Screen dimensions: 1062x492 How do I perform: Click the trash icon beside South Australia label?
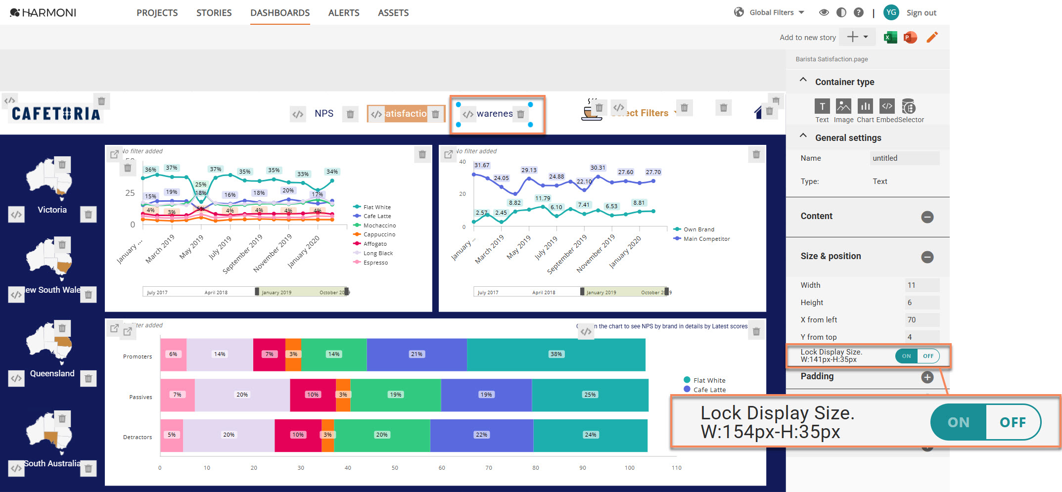click(x=88, y=468)
